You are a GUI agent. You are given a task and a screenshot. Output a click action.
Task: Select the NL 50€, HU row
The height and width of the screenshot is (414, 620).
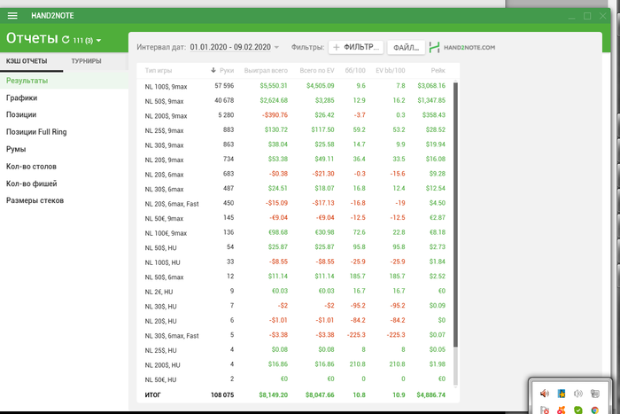tap(295, 379)
